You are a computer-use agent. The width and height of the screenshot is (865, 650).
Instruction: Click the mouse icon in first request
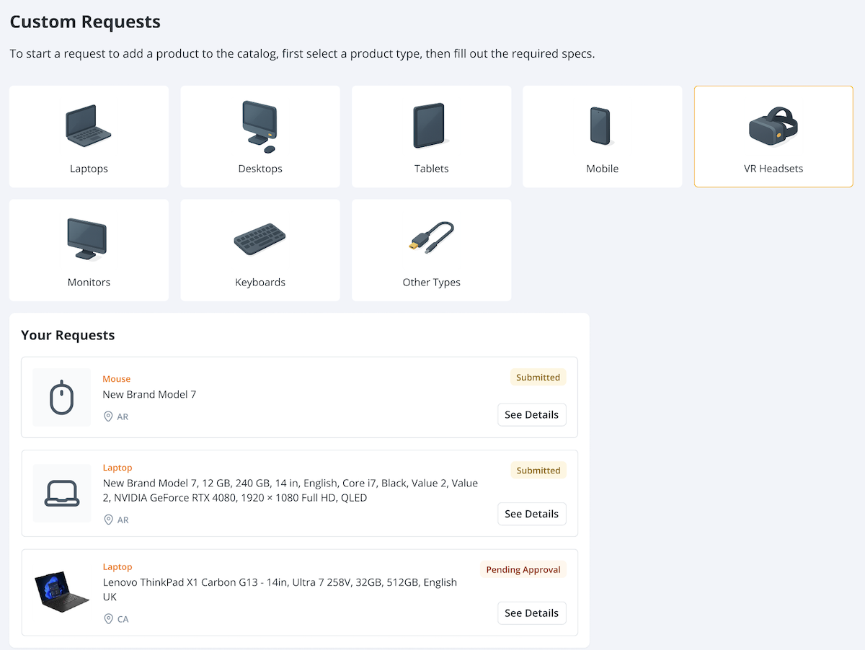click(x=62, y=397)
